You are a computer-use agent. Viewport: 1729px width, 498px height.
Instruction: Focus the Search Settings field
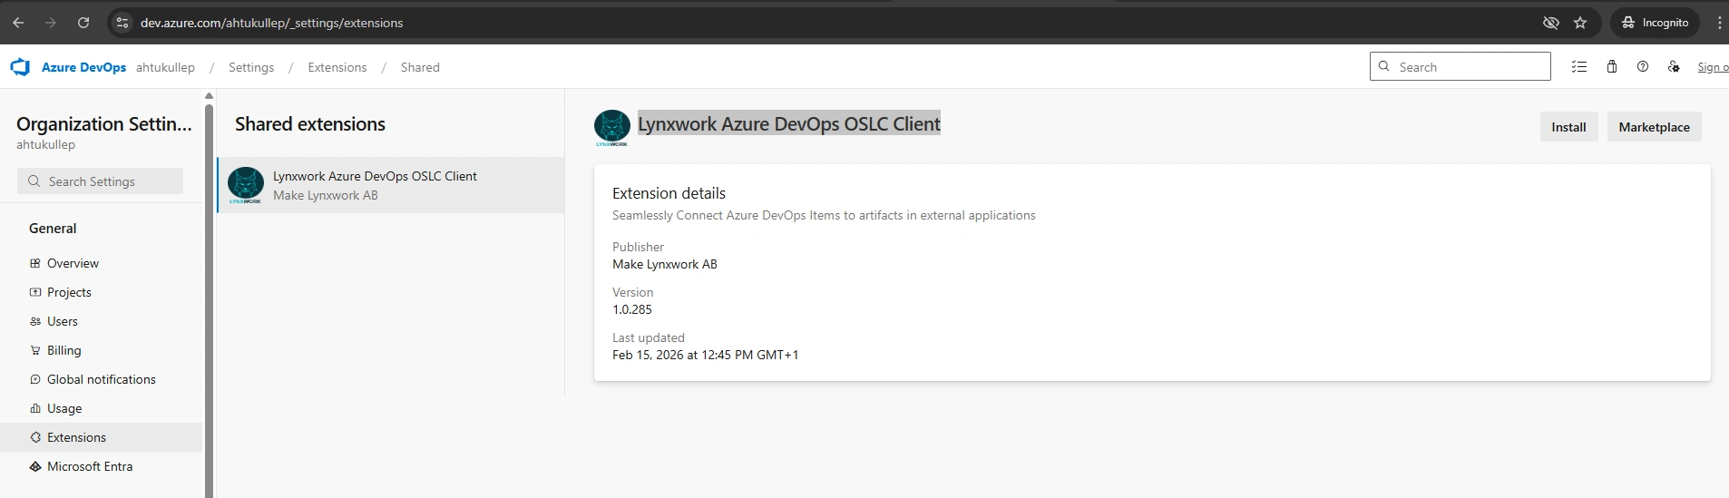(100, 181)
